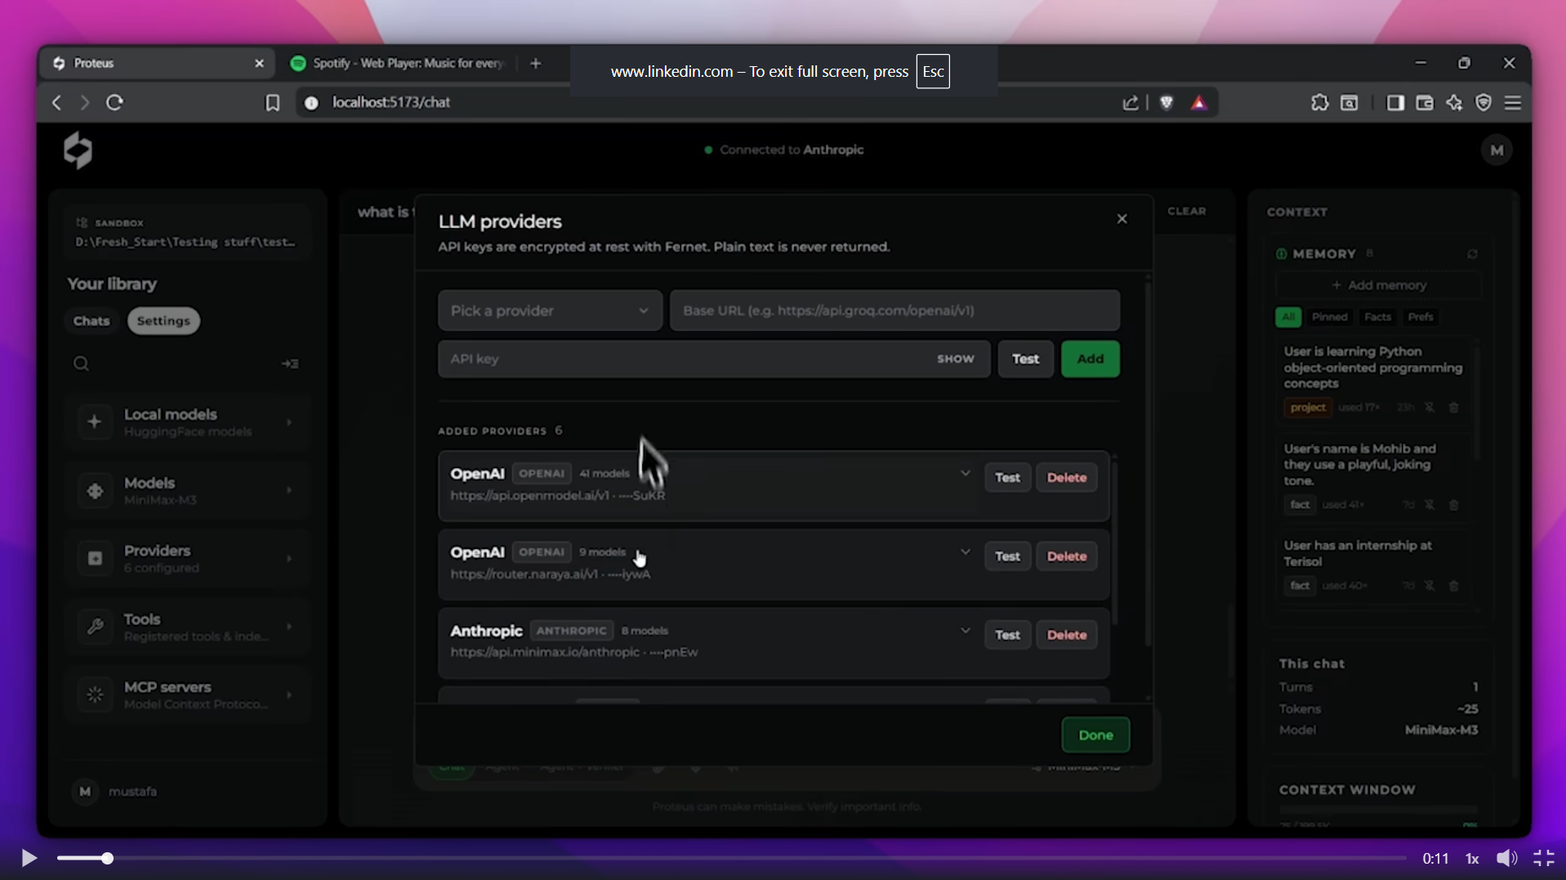Select the Settings tab
Screen dimensions: 1566x880
[x=163, y=321]
